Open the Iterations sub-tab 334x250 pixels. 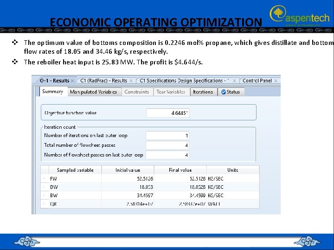[203, 92]
